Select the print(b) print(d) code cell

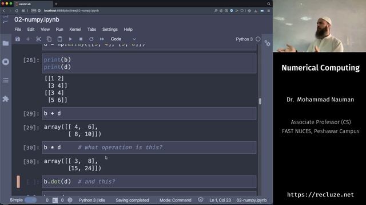pos(149,63)
